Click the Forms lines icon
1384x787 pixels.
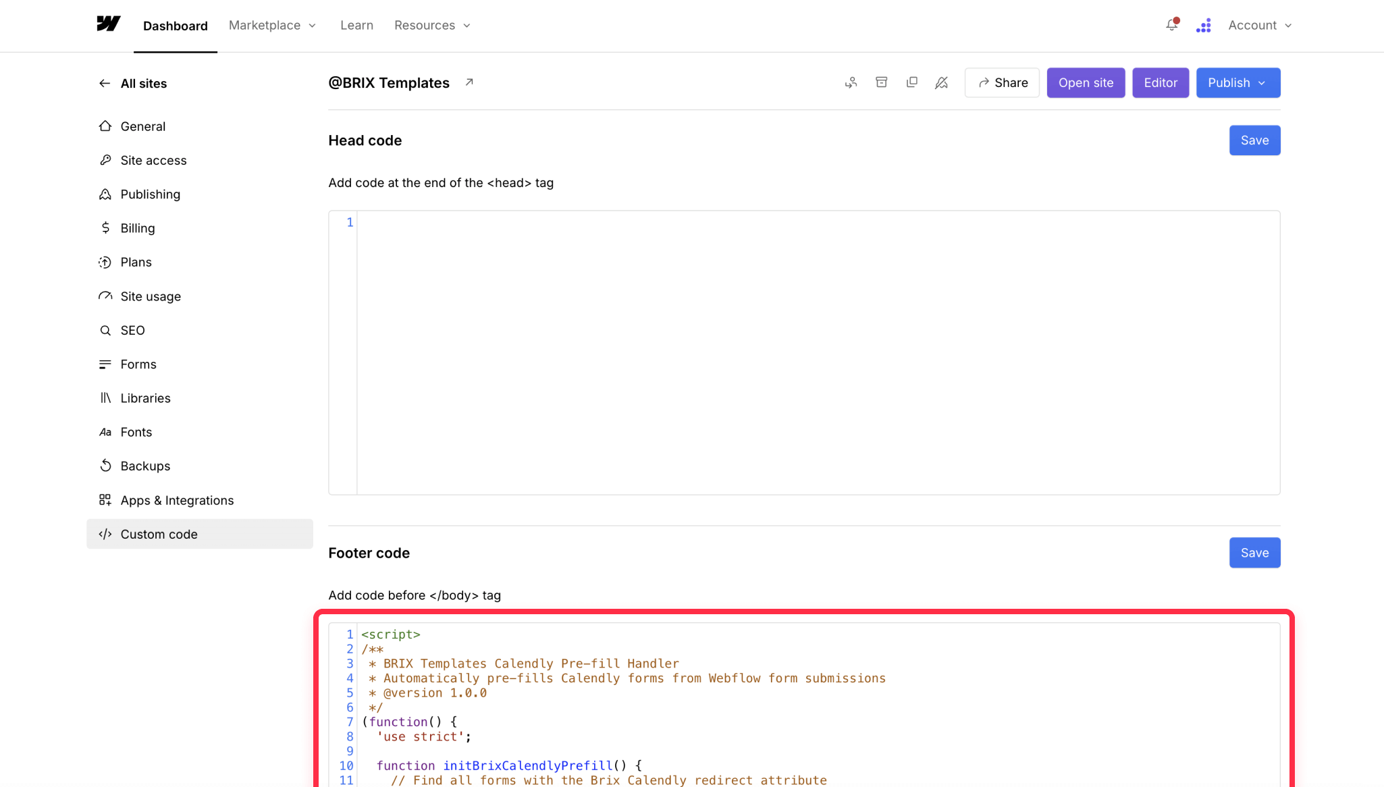click(105, 364)
